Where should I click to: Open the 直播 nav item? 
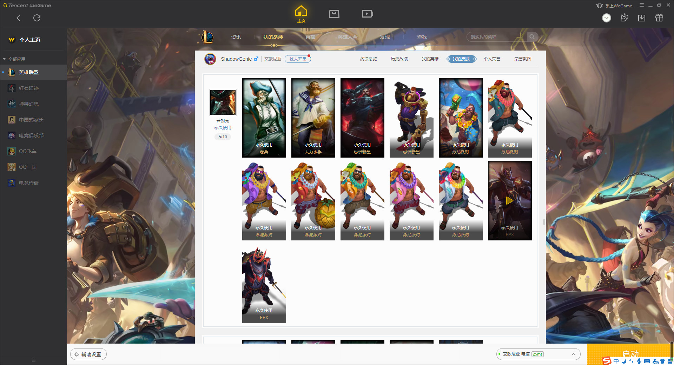(310, 37)
